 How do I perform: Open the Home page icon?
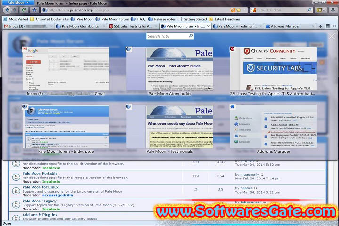tap(34, 10)
